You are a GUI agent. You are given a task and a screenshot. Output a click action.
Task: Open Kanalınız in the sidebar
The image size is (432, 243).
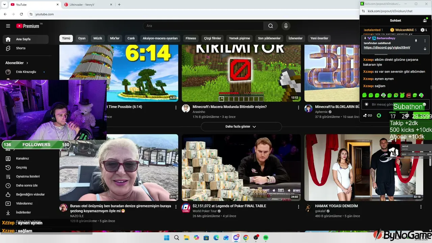[x=26, y=158]
